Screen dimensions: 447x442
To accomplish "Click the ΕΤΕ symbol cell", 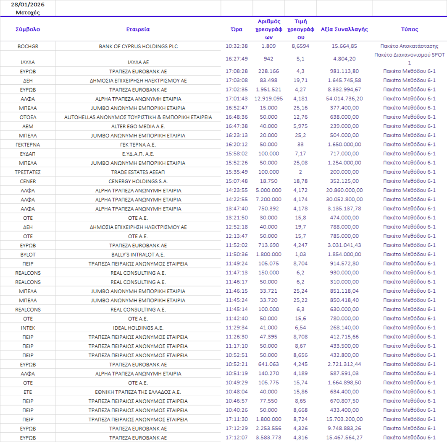I will [28, 392].
